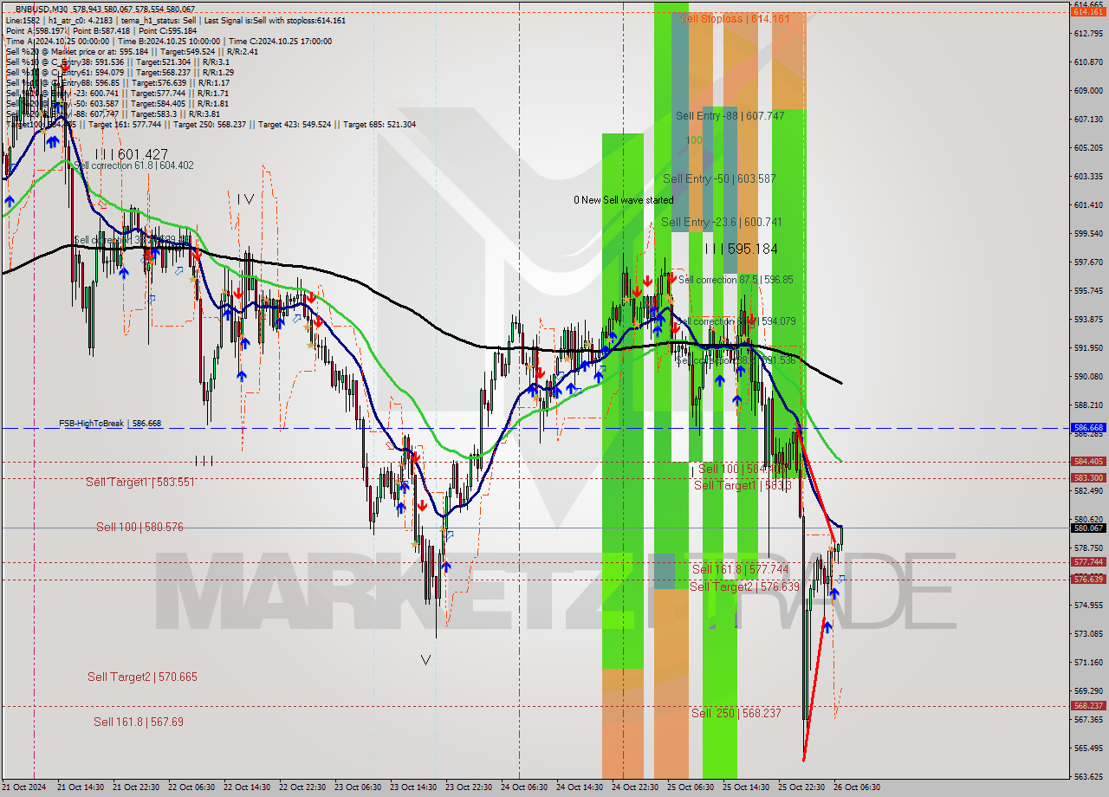Click the 'Sell 100 | 580.576' label

(x=139, y=527)
